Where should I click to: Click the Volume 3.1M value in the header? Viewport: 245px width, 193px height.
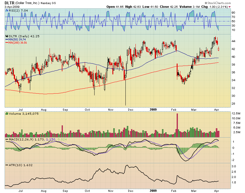coord(190,7)
